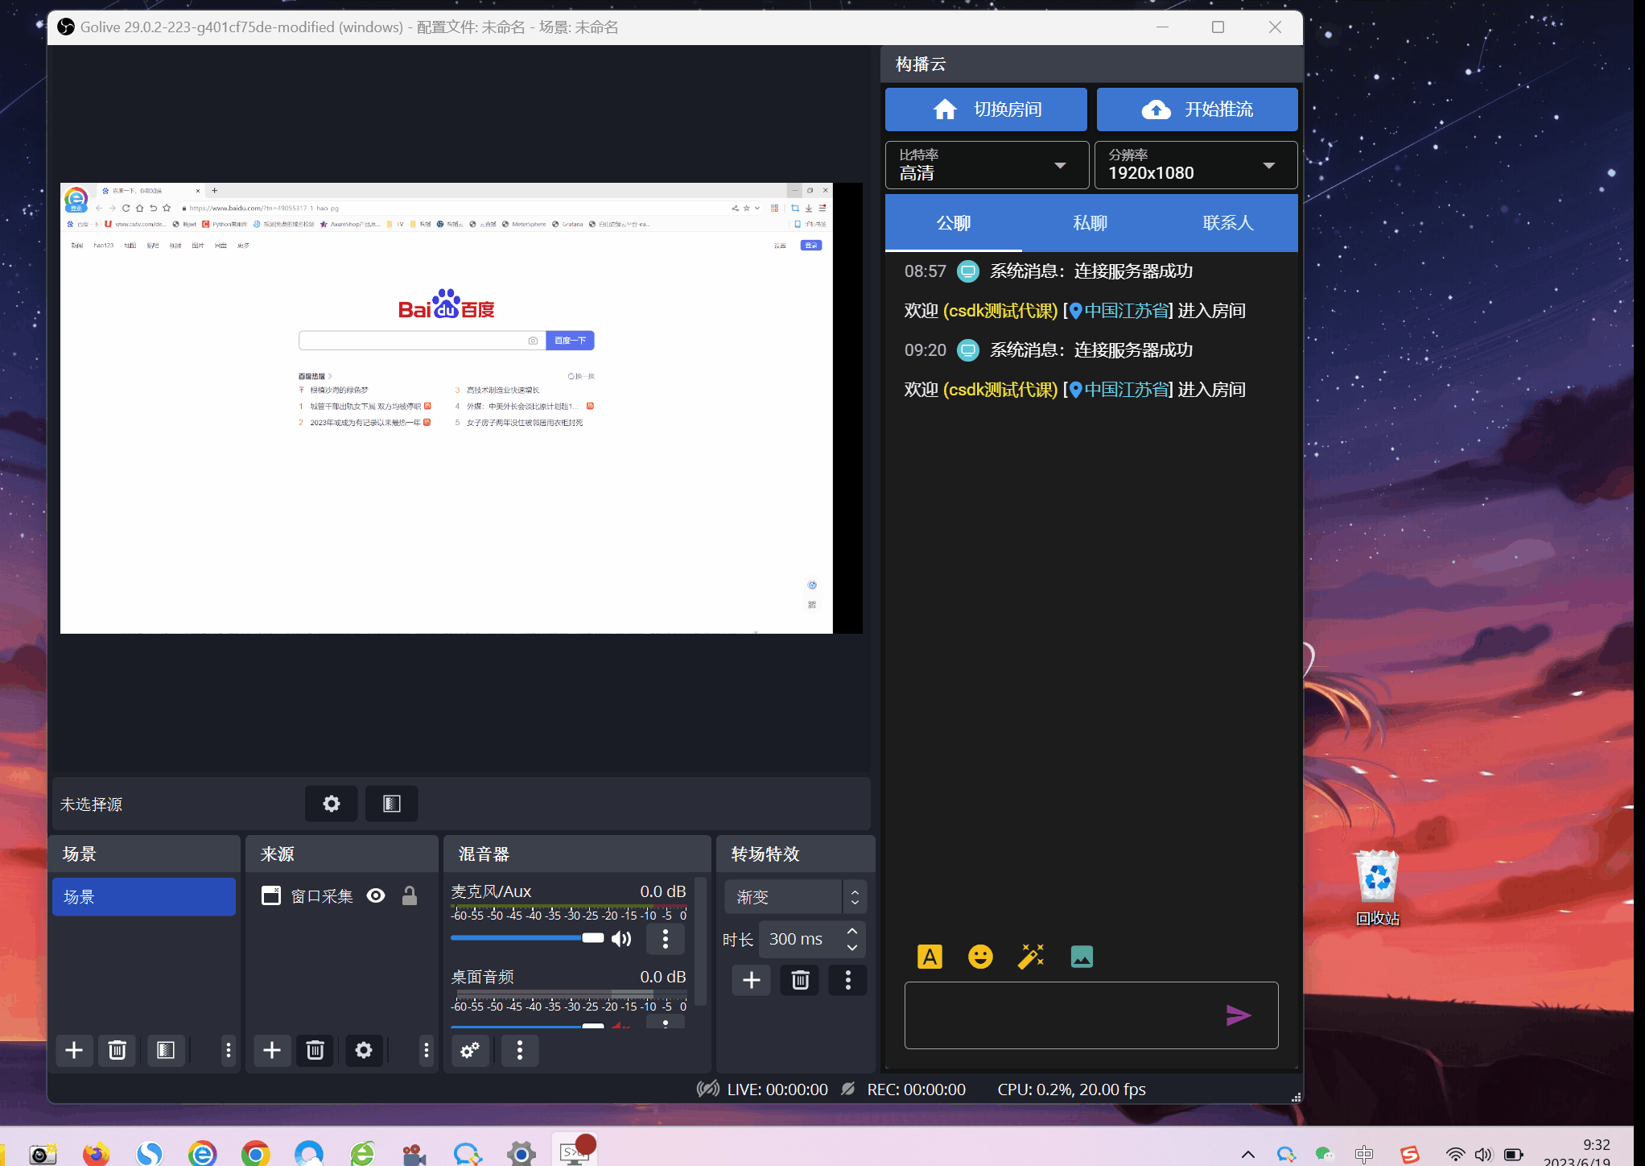Switch to 公聊 tab
The height and width of the screenshot is (1166, 1645).
coord(954,223)
